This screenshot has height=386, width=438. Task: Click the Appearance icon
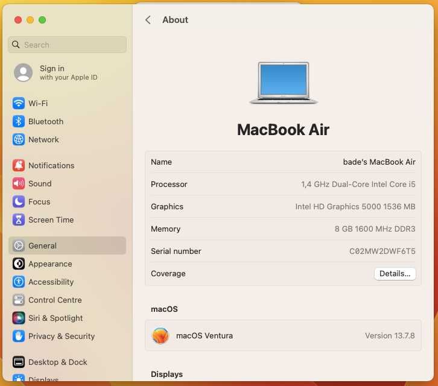pyautogui.click(x=19, y=264)
